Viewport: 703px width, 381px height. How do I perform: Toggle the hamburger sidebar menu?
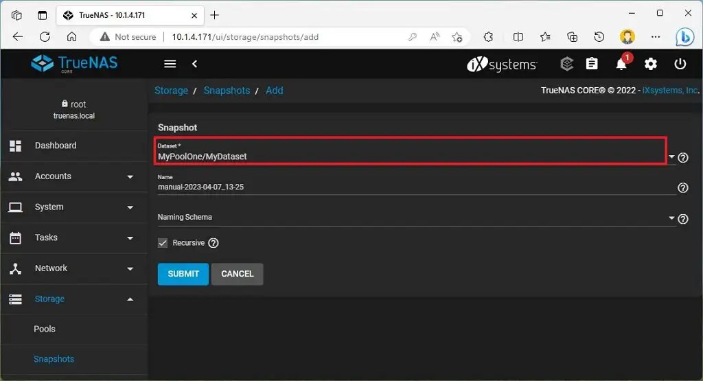click(x=170, y=64)
